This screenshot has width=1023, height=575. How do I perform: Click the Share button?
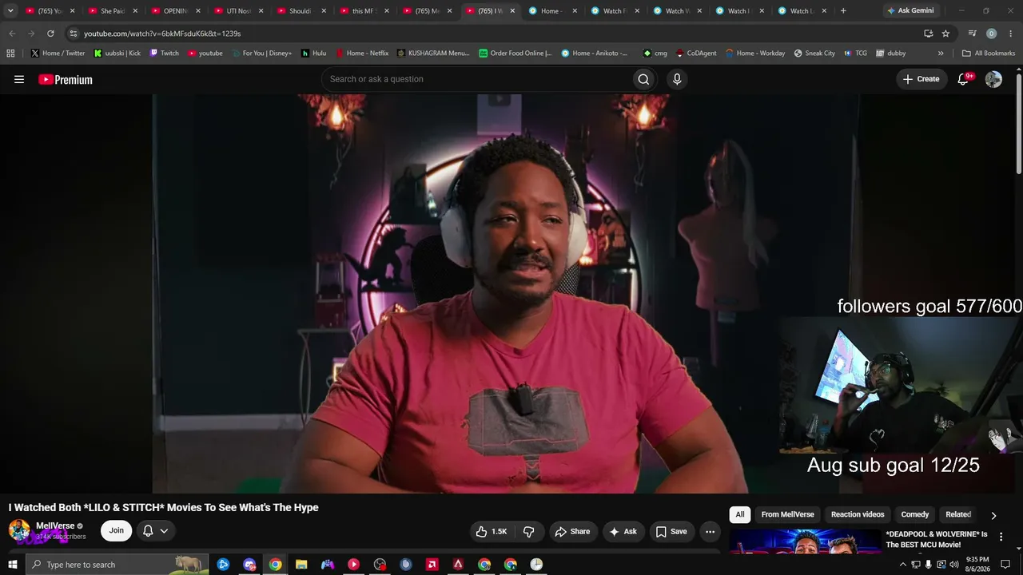(572, 531)
